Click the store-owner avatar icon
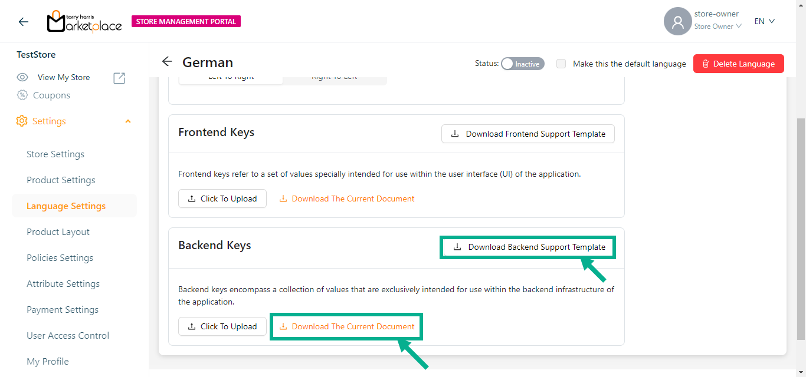 coord(677,22)
